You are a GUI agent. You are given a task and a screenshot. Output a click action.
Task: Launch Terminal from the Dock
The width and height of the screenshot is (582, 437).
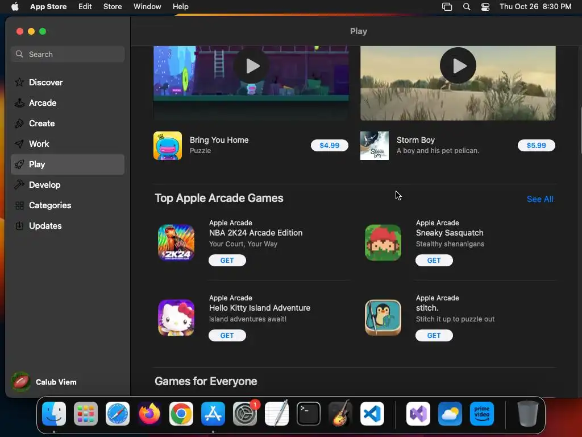tap(309, 414)
